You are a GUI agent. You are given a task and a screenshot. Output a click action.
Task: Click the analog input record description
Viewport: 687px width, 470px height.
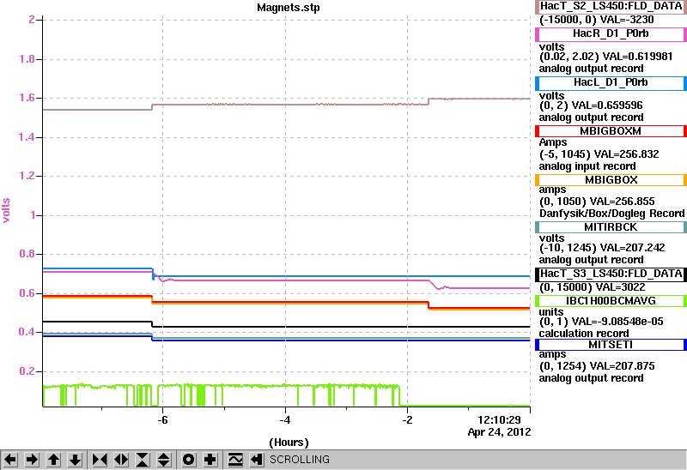587,166
